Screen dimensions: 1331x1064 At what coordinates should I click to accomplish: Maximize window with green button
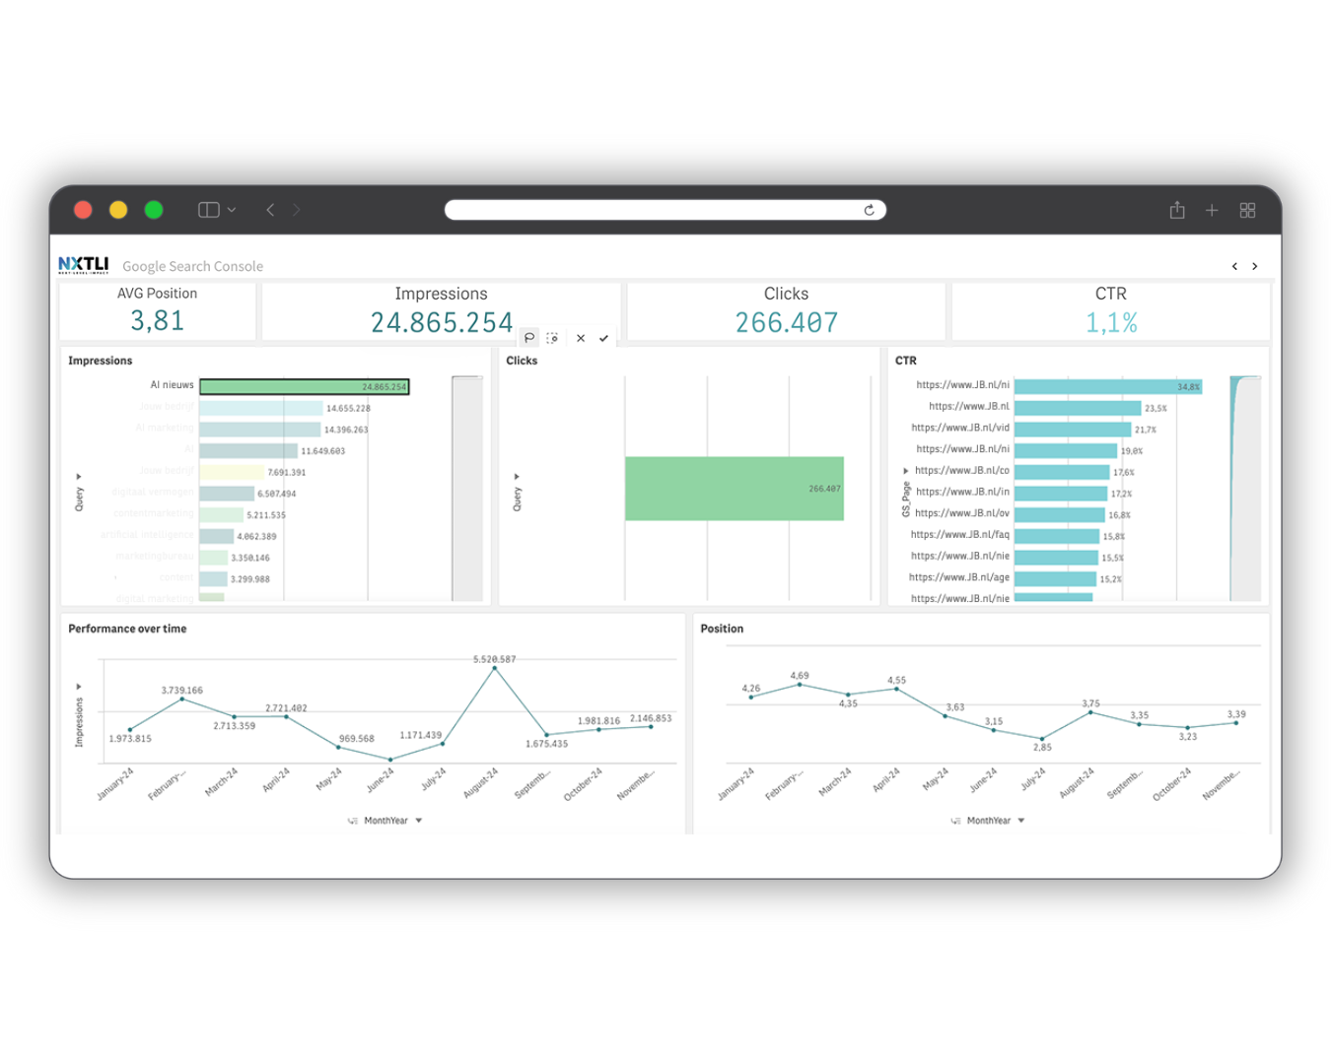point(154,210)
